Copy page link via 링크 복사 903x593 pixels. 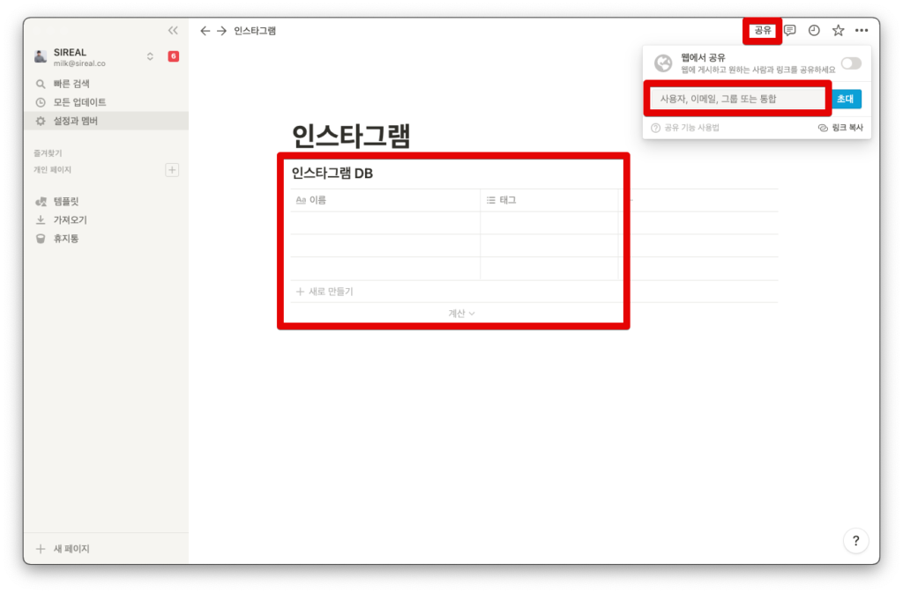[x=840, y=128]
